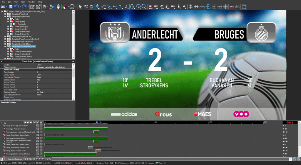Enable the Template (PlayerRedCard) checkbox
The height and width of the screenshot is (165, 301).
coord(8,37)
